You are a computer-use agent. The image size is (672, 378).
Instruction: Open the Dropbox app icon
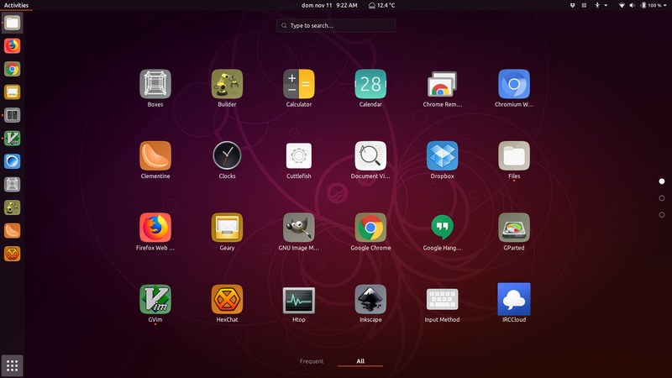[442, 155]
